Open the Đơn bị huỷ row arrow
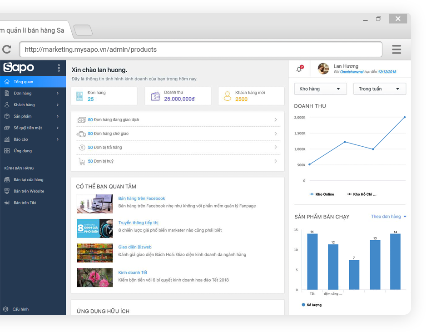This screenshot has width=426, height=332. point(276,161)
